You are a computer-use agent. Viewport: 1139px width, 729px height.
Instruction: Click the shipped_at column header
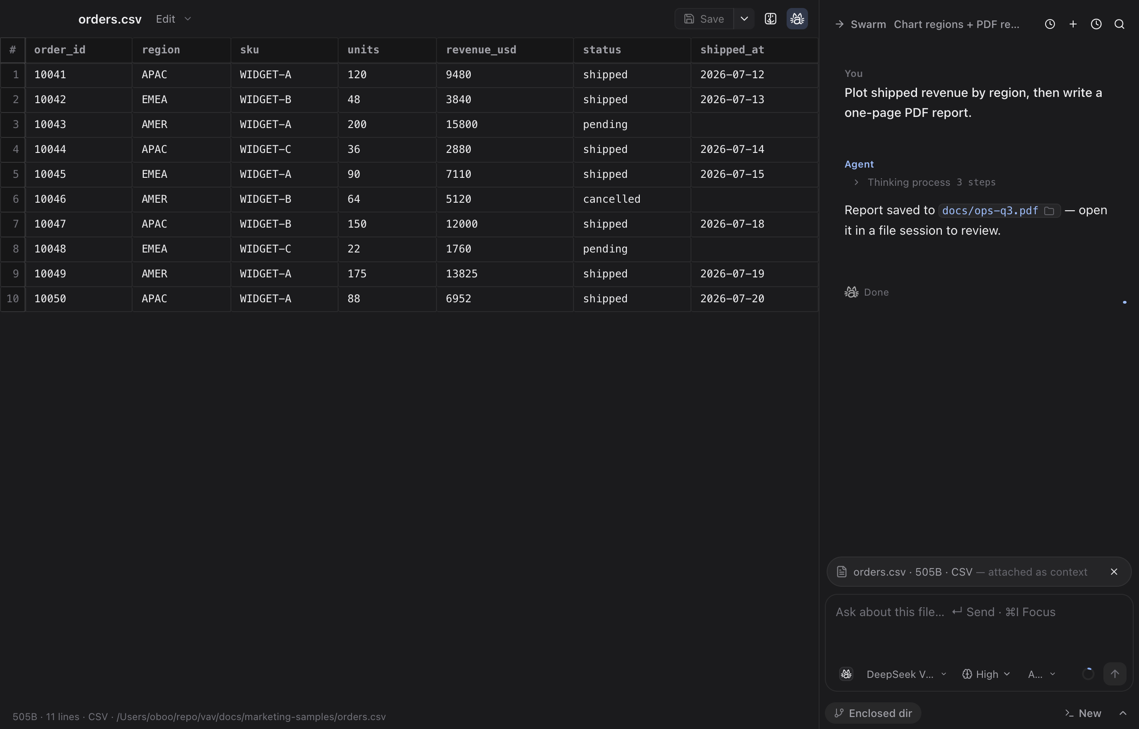tap(754, 50)
